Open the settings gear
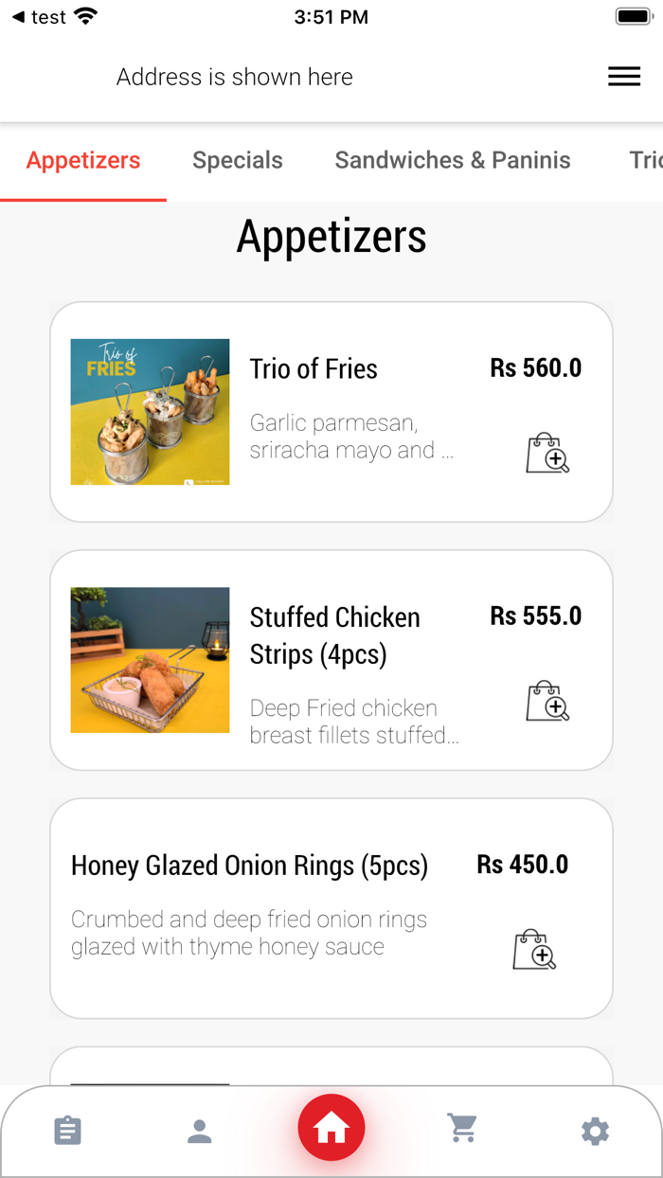Screen dimensions: 663x1178 coord(595,1131)
